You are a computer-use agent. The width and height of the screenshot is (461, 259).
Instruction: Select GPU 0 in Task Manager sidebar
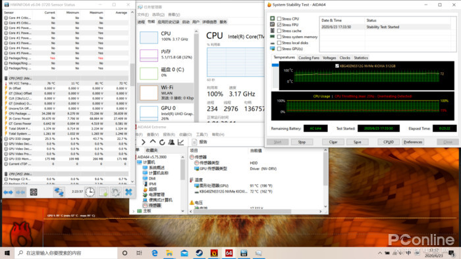[x=166, y=113]
